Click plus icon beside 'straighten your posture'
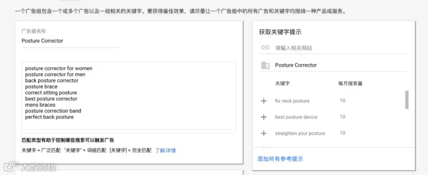Image resolution: width=428 pixels, height=175 pixels. pos(263,133)
